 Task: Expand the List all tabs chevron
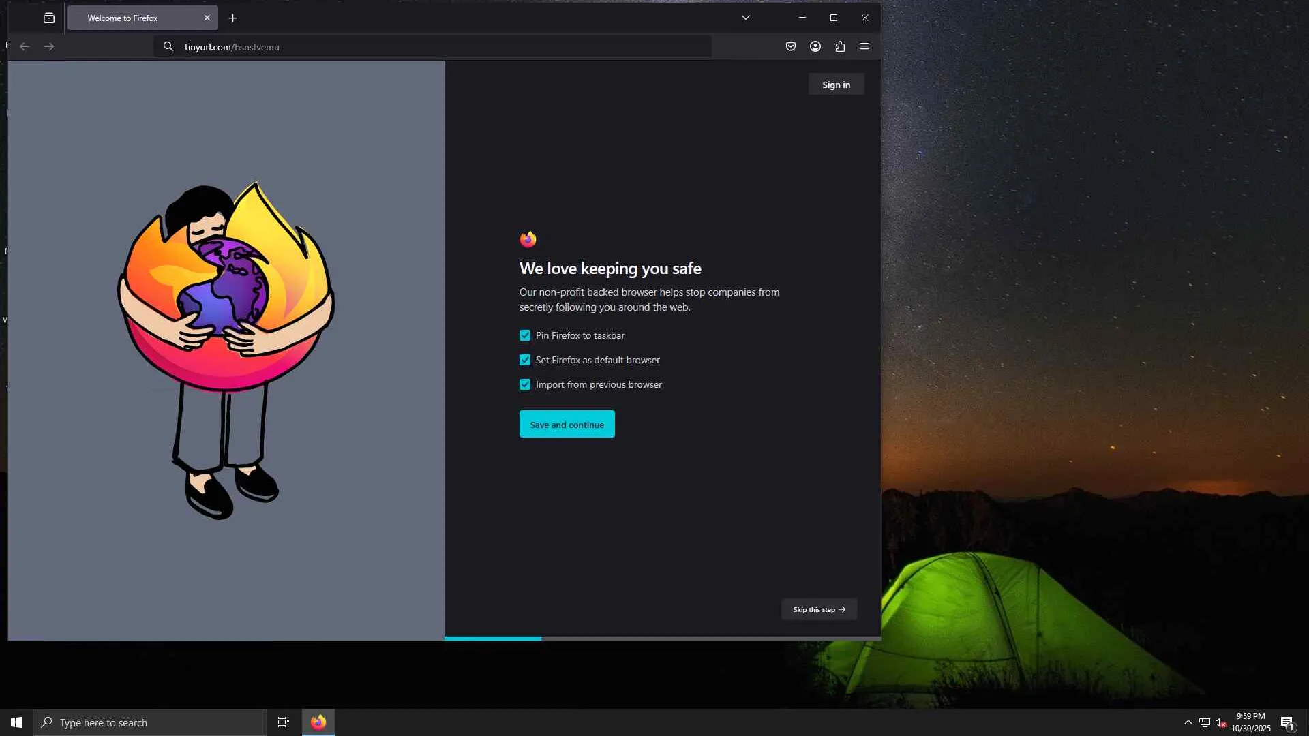[746, 18]
